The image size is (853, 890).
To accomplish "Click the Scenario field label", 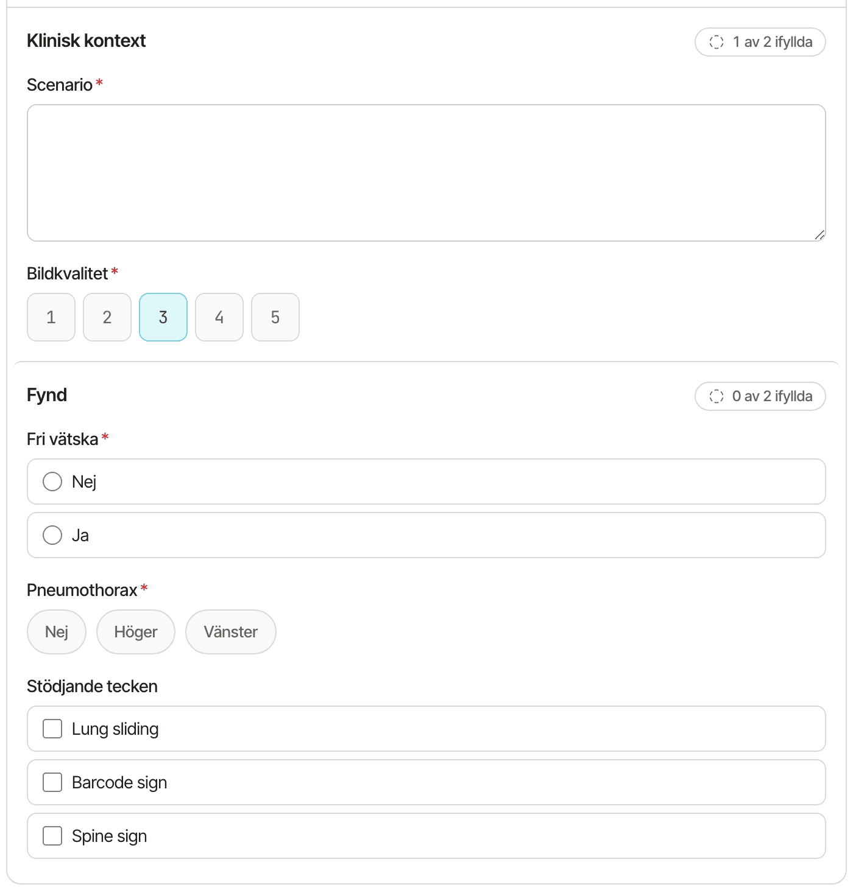I will 60,85.
